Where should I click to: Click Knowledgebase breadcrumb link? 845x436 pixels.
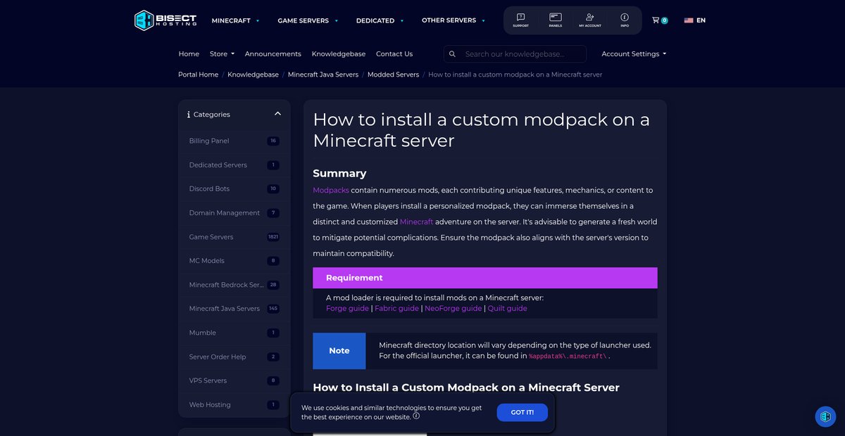tap(253, 75)
